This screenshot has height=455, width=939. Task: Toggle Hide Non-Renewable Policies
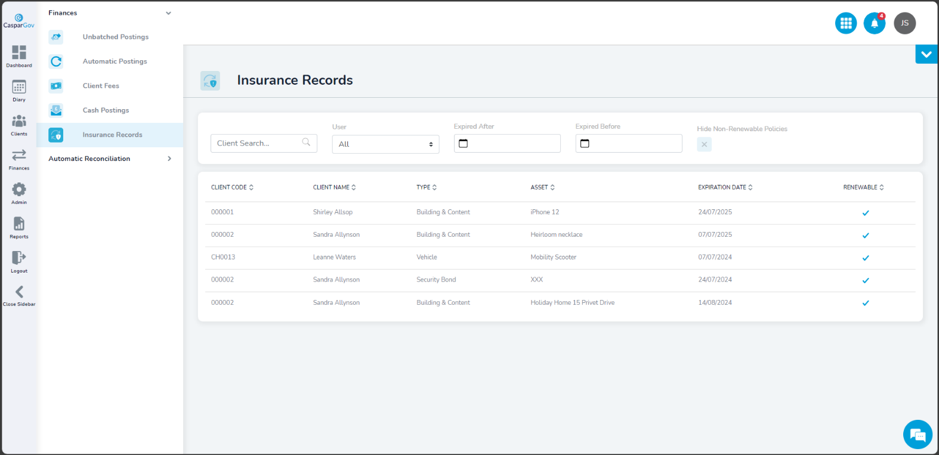click(704, 144)
